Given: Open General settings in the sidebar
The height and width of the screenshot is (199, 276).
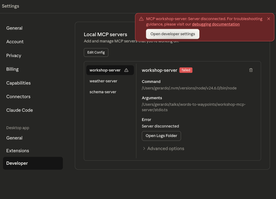Looking at the screenshot, I should pyautogui.click(x=14, y=28).
